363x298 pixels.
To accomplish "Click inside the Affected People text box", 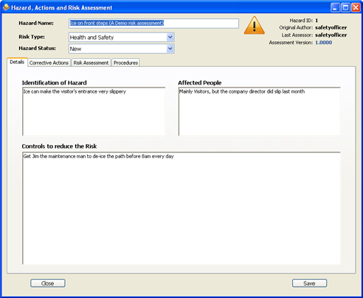I will tap(260, 111).
